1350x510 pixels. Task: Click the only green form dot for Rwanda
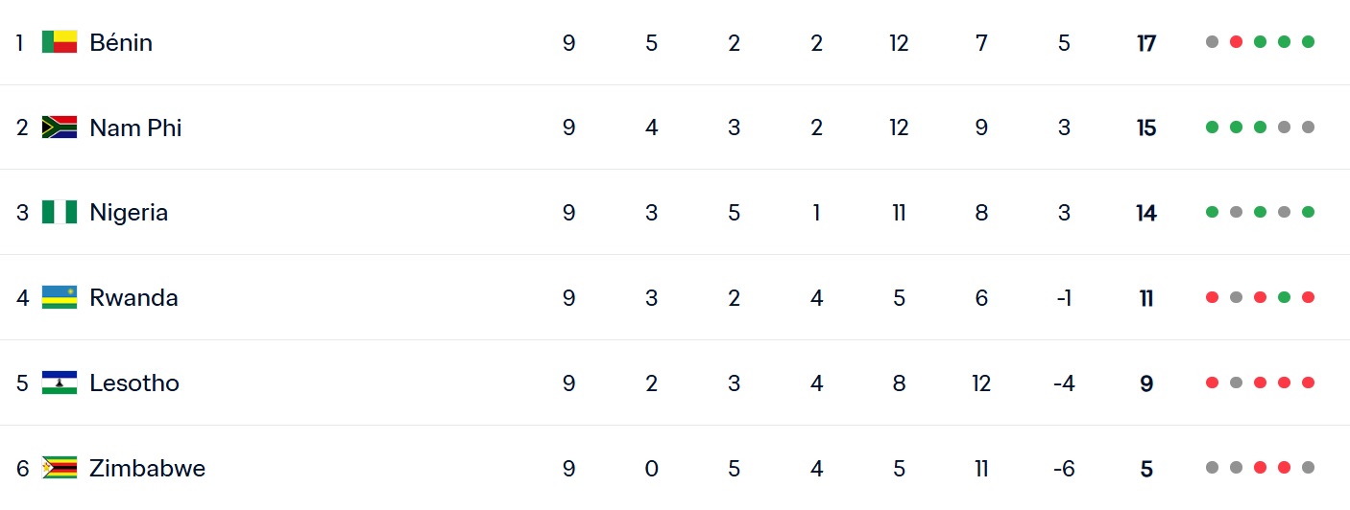(1284, 297)
